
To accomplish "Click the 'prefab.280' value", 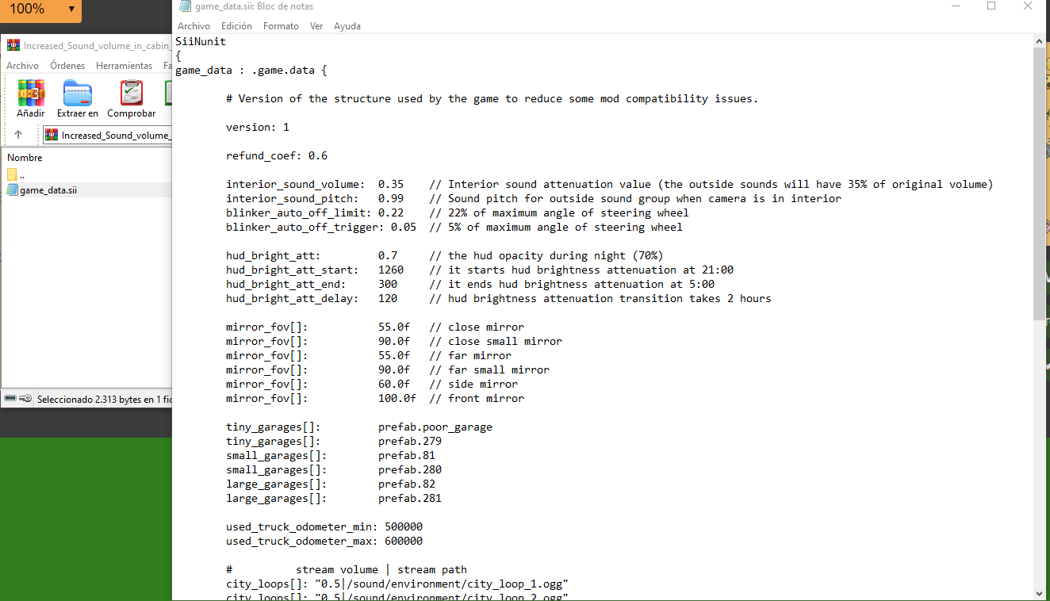I will pyautogui.click(x=410, y=469).
